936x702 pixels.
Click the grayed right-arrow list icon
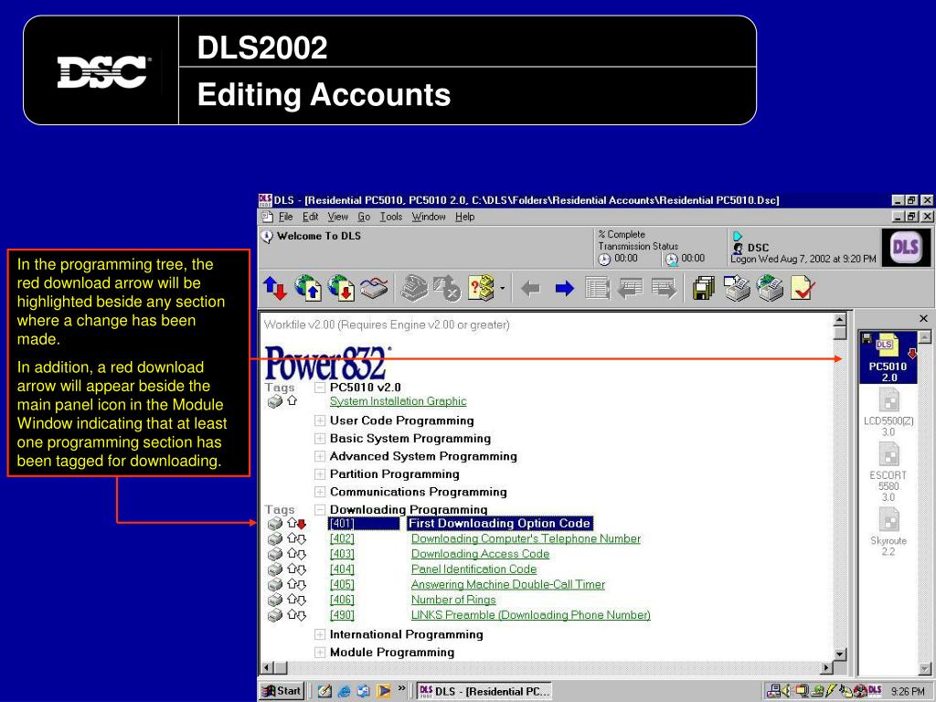tap(664, 288)
